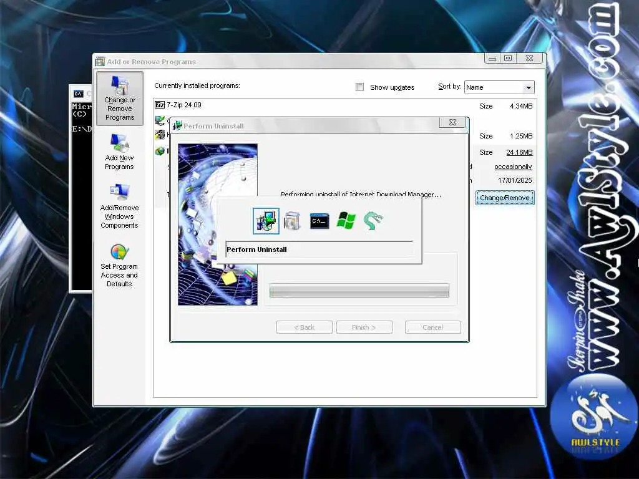Select Change or Remove Programs sidebar icon
Viewport: 639px width, 479px height.
119,99
